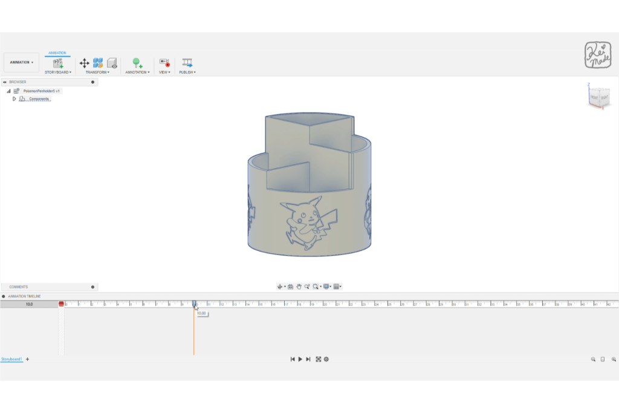Open the TRANSFORM menu

tap(97, 73)
